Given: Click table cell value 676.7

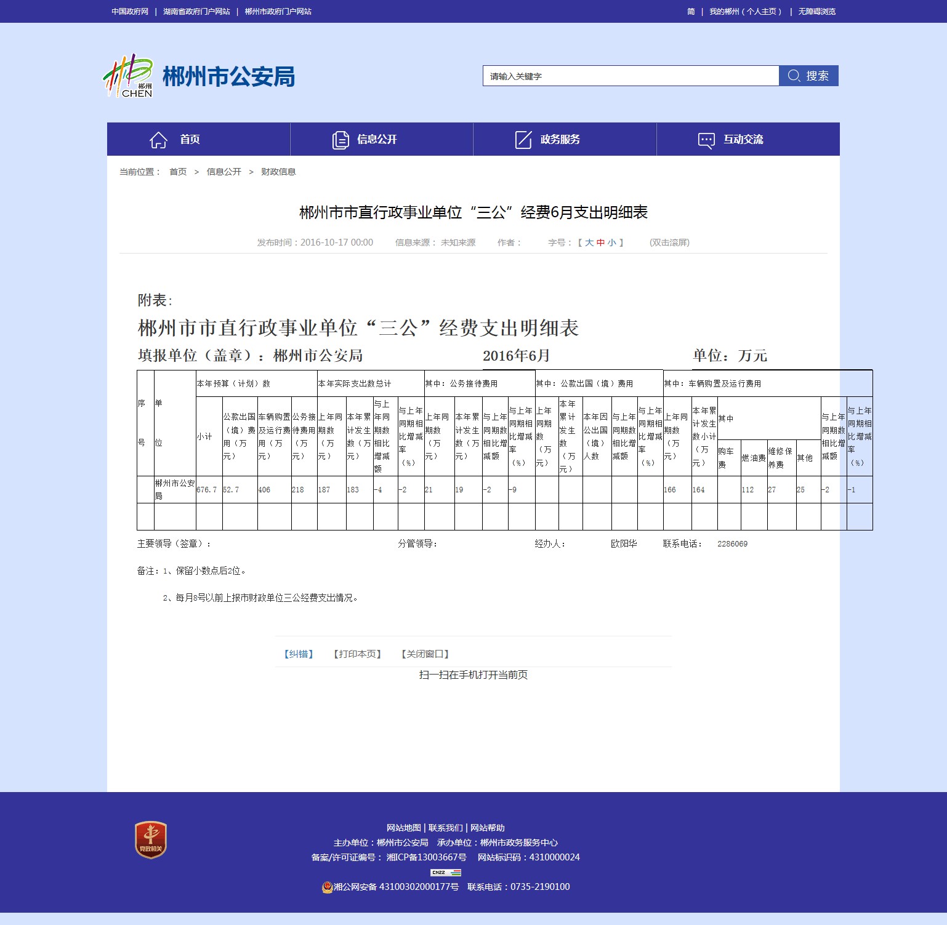Looking at the screenshot, I should [207, 490].
